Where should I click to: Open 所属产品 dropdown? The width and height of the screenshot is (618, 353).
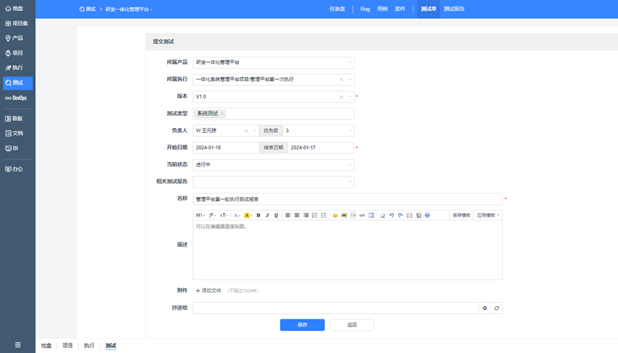(x=273, y=62)
